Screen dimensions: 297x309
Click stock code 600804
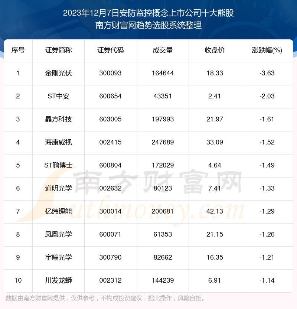coord(111,165)
